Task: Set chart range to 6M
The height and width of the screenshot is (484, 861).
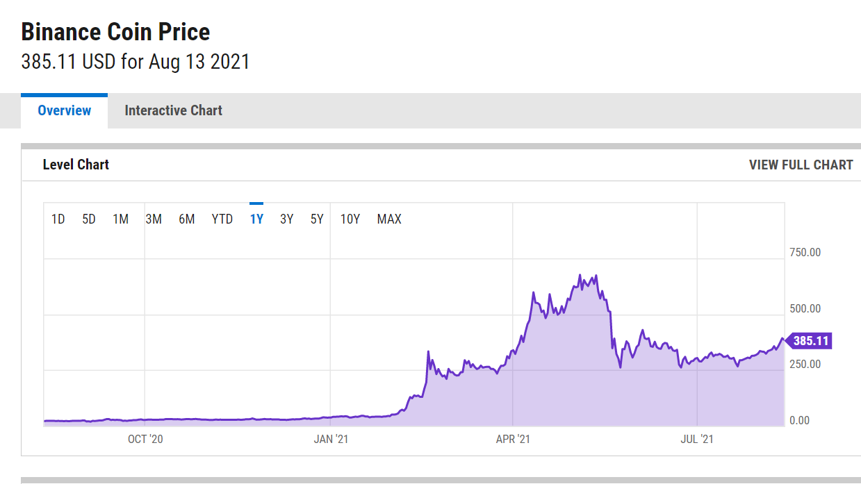Action: click(x=187, y=219)
